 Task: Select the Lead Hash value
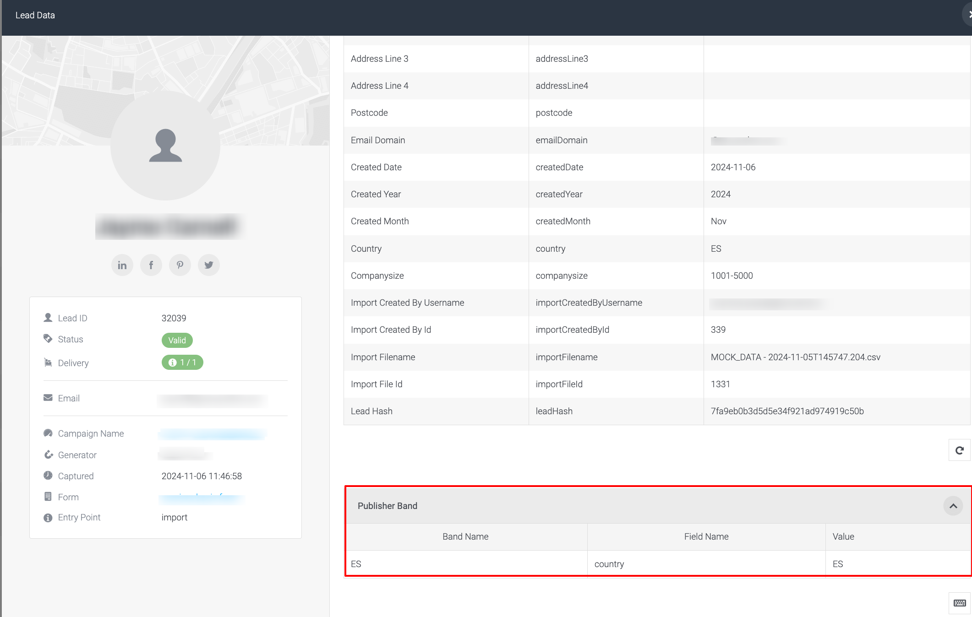[x=787, y=411]
